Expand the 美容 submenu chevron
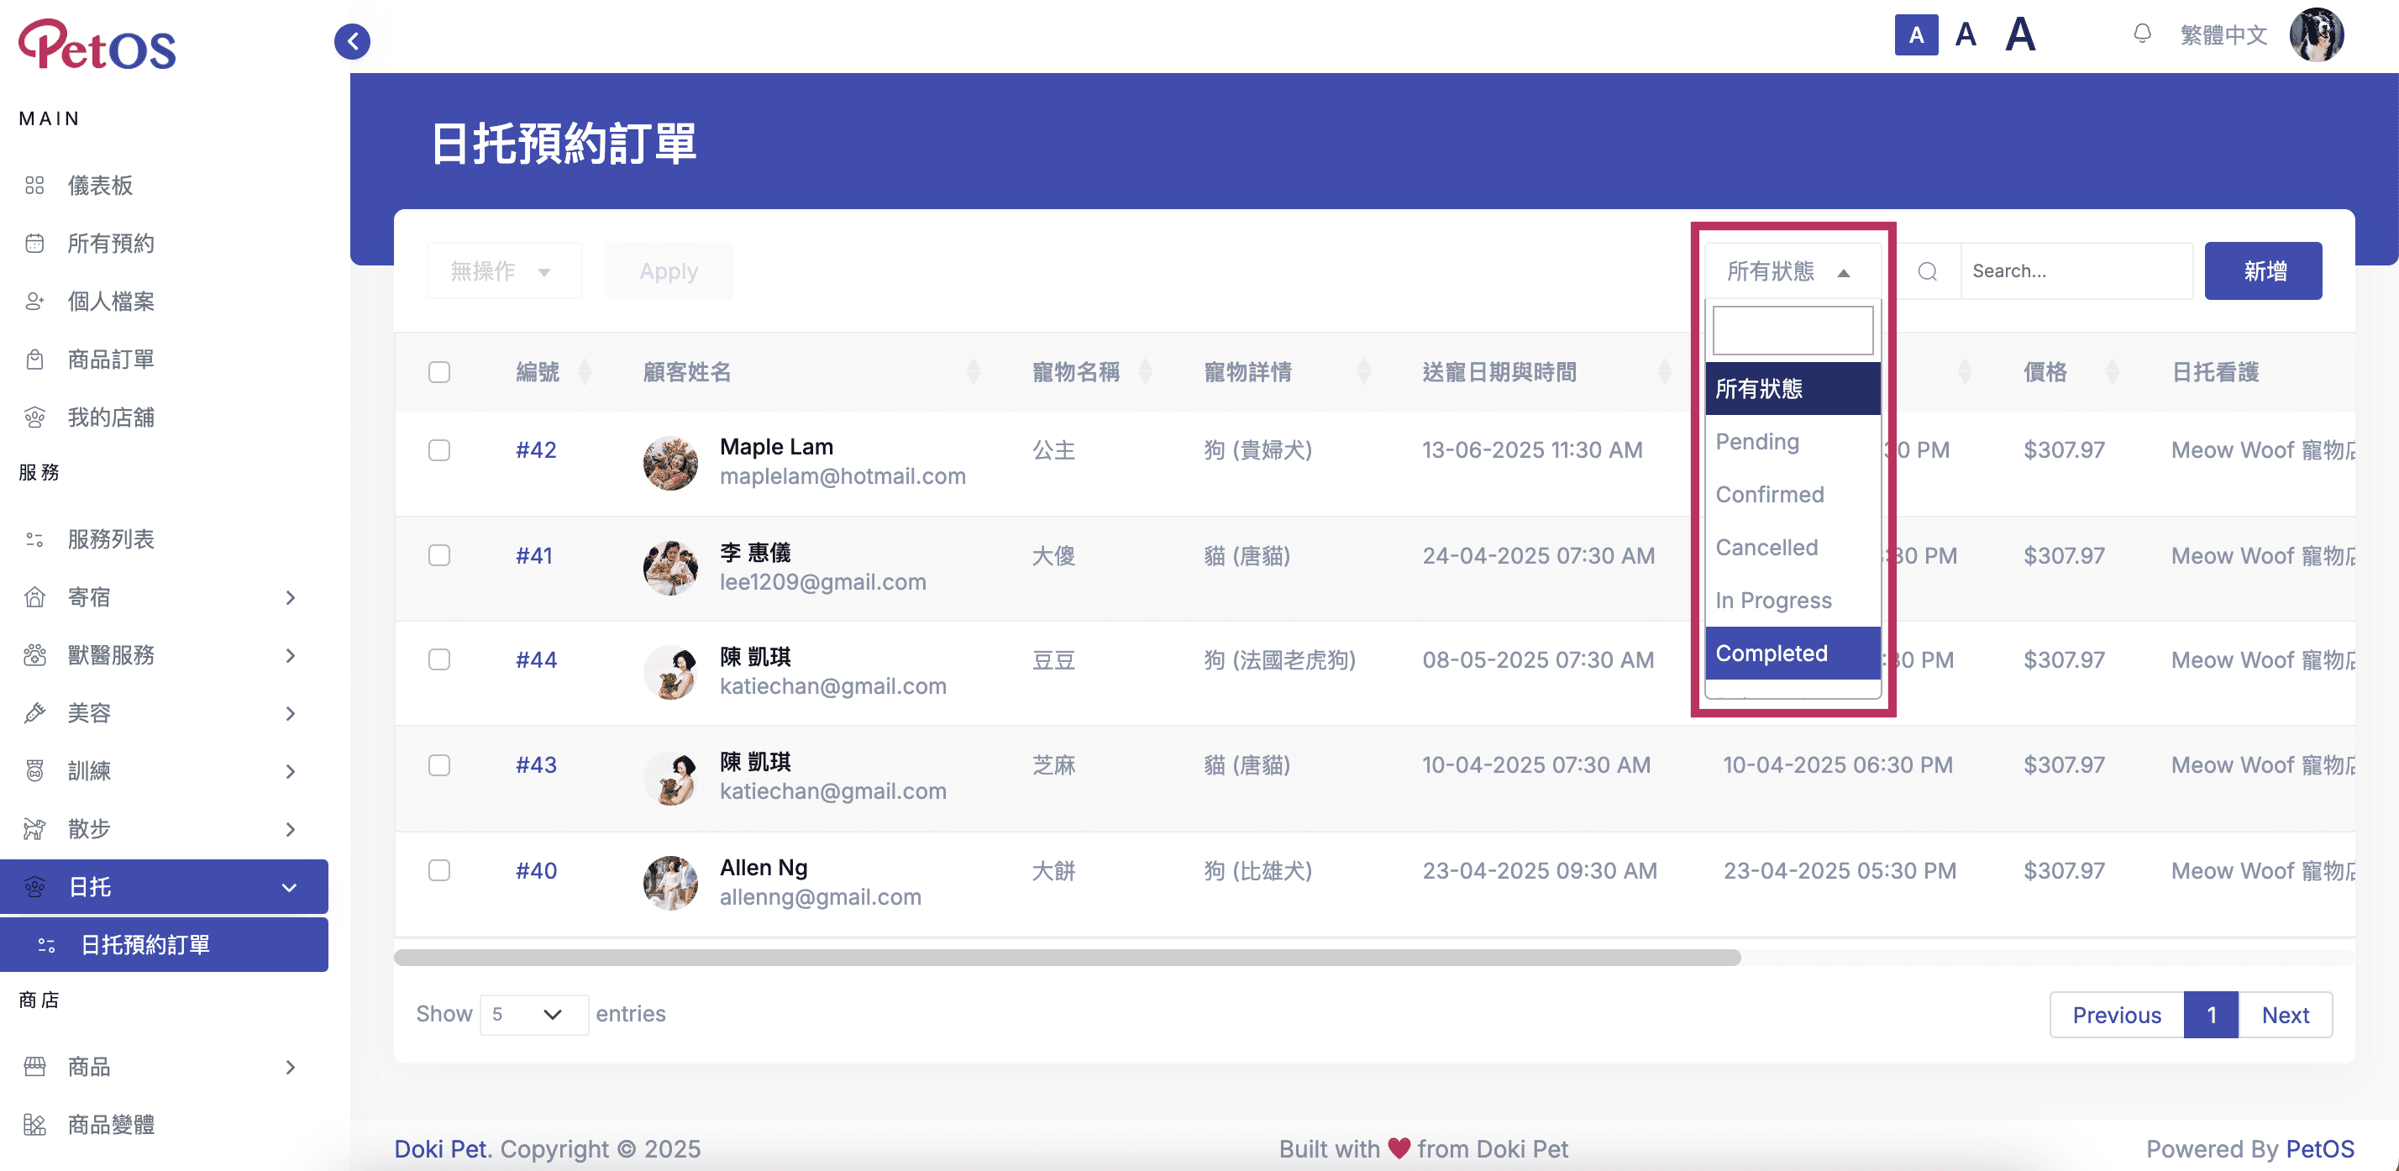Screen dimensions: 2399x1171 [x=291, y=712]
